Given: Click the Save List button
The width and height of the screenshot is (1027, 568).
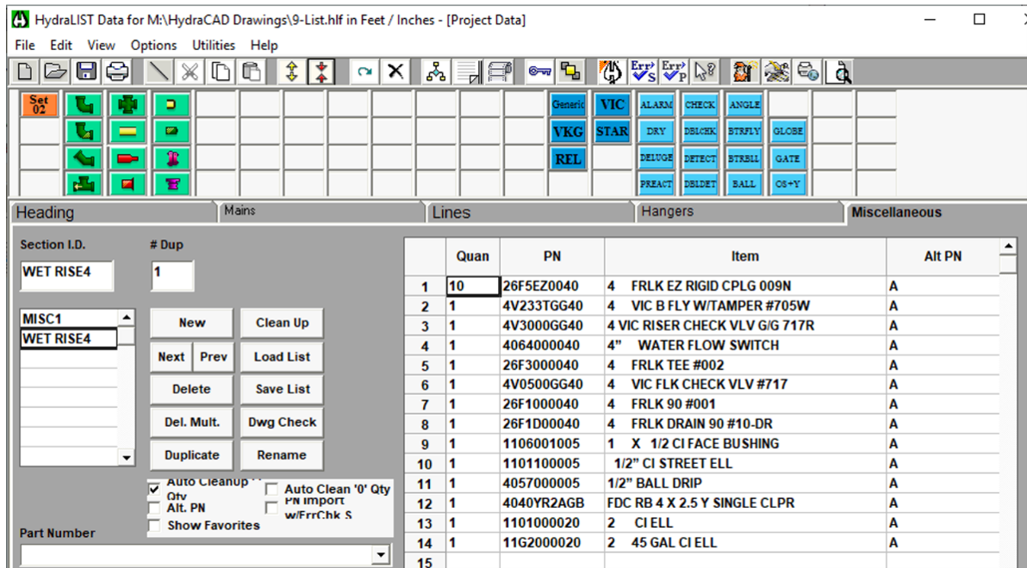Looking at the screenshot, I should click(283, 389).
